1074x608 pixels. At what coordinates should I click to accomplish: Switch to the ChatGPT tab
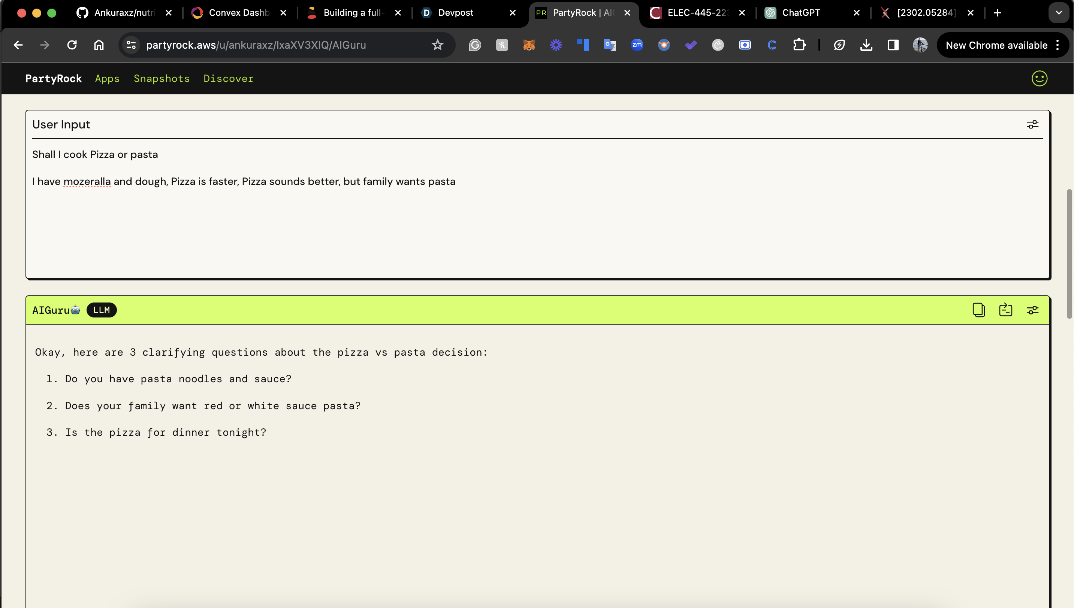point(801,13)
